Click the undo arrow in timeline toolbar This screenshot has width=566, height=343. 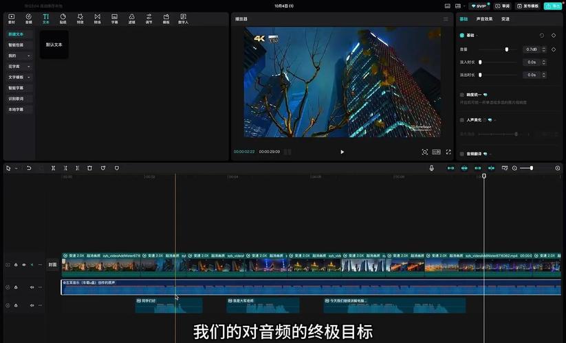click(x=29, y=168)
